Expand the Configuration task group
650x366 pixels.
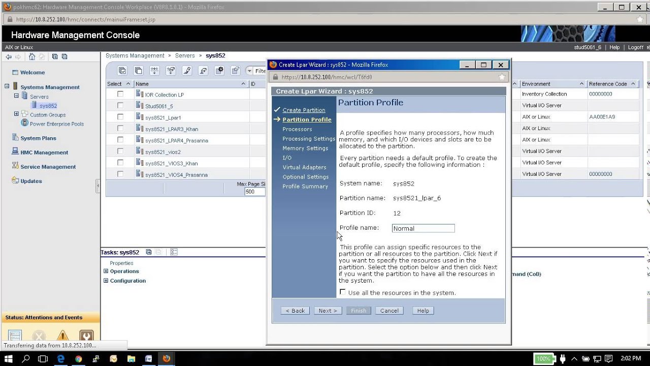[x=106, y=281]
